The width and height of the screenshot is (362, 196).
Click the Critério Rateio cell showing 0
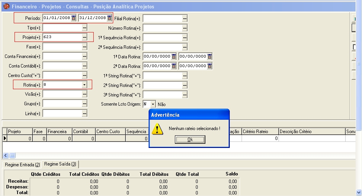click(260, 138)
